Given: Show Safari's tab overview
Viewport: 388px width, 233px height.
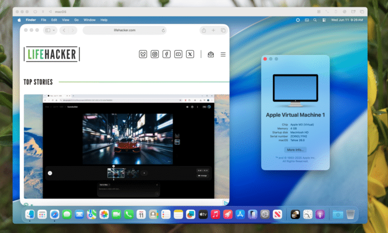Looking at the screenshot, I should (223, 30).
